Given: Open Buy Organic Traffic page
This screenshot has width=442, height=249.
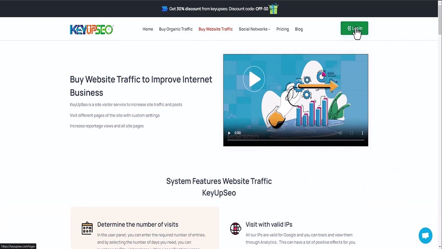Looking at the screenshot, I should coord(176,29).
